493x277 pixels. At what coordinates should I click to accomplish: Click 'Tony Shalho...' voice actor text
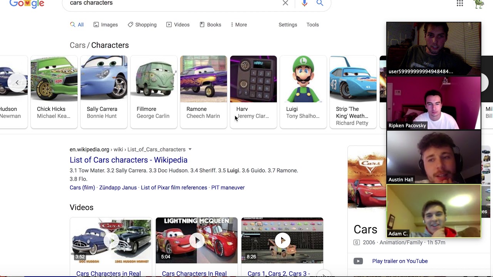point(303,116)
